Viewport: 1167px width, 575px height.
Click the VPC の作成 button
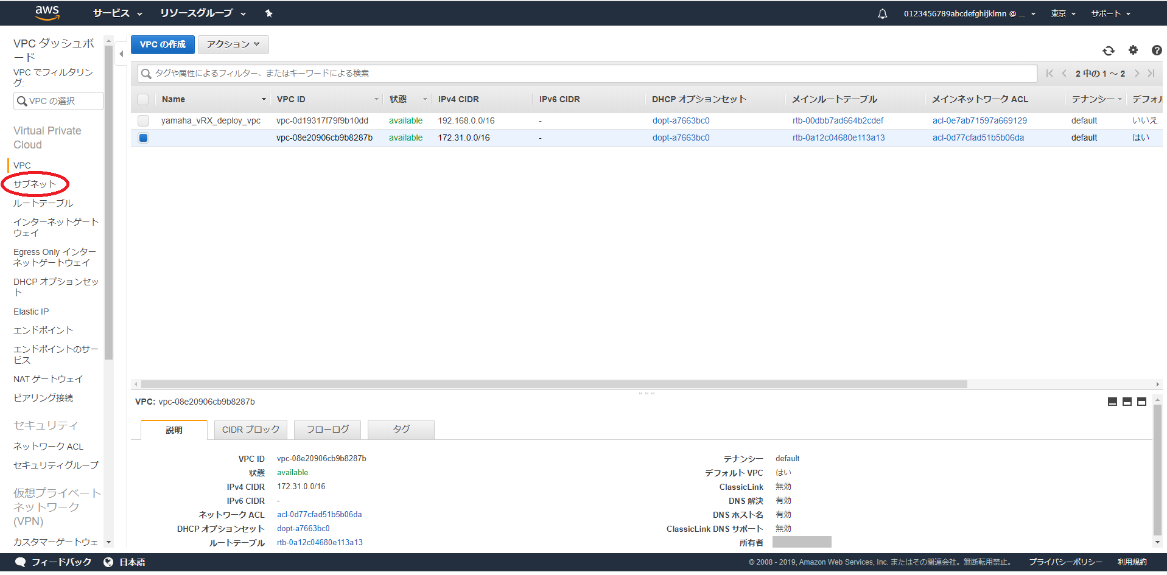[163, 44]
